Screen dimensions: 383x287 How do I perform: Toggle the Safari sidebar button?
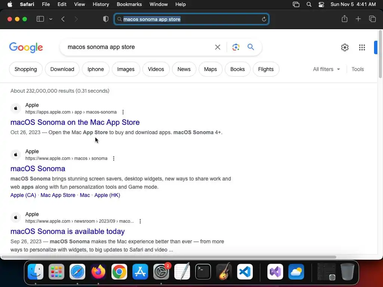40,19
